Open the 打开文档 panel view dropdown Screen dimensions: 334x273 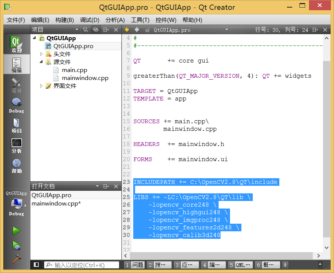[x=97, y=187]
